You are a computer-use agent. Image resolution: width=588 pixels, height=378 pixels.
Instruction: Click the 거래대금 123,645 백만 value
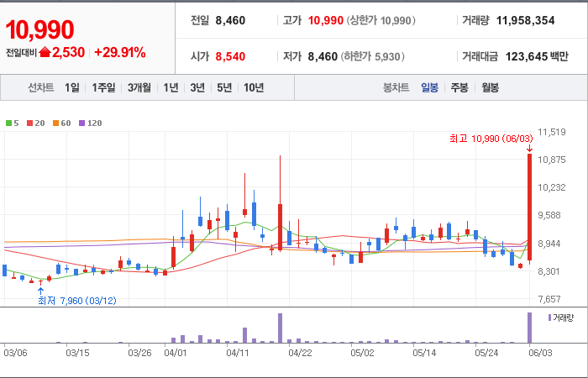coord(537,56)
